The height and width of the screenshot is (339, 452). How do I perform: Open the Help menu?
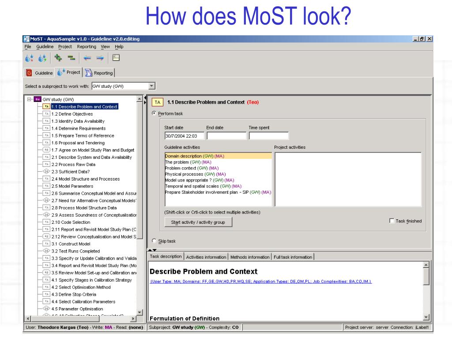(119, 46)
